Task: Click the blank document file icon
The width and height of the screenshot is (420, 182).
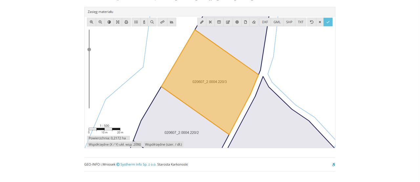Action: click(245, 22)
